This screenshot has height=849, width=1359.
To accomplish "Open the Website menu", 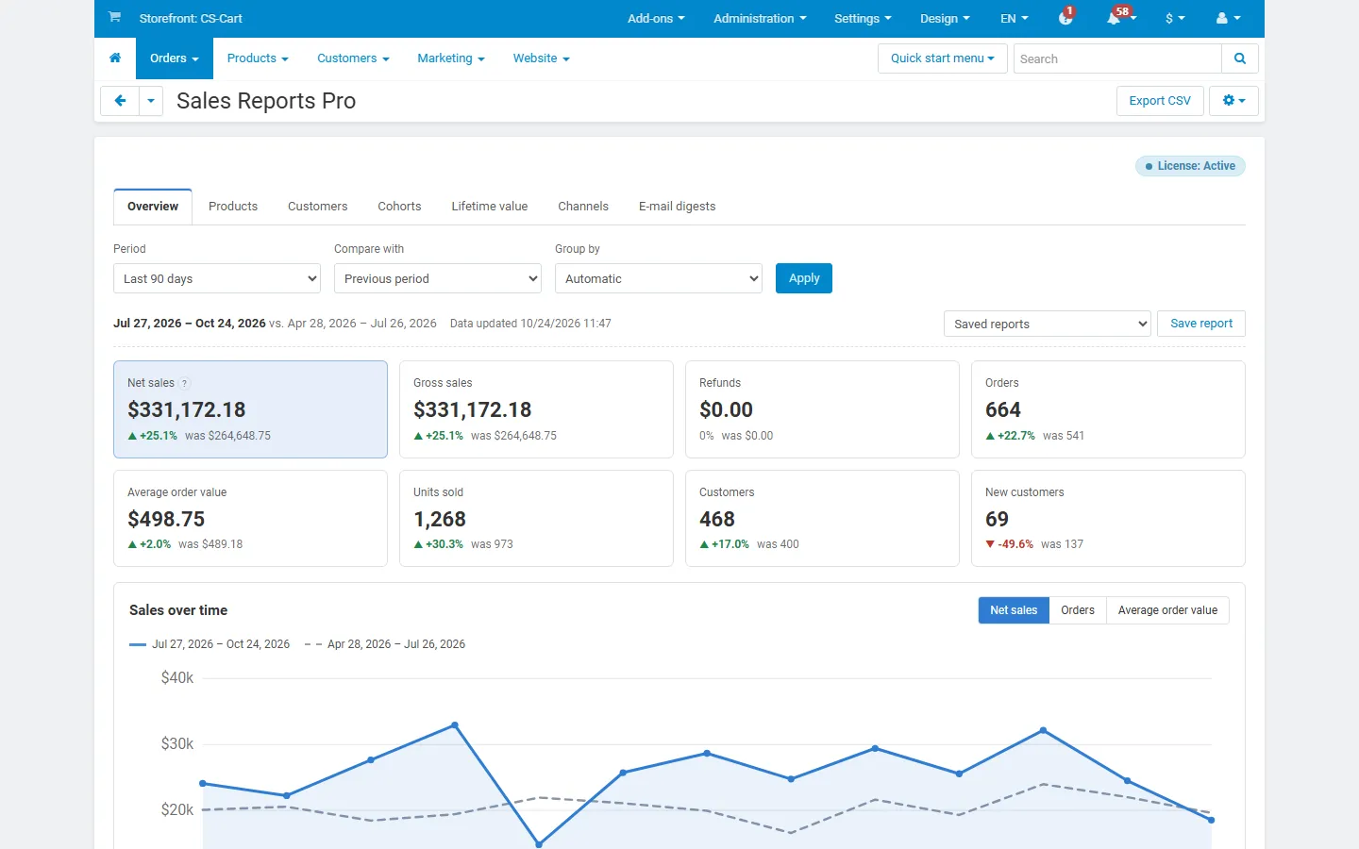I will tap(542, 58).
